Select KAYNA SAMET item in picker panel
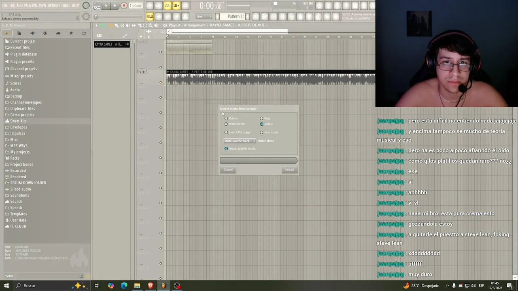The image size is (518, 291). [112, 44]
